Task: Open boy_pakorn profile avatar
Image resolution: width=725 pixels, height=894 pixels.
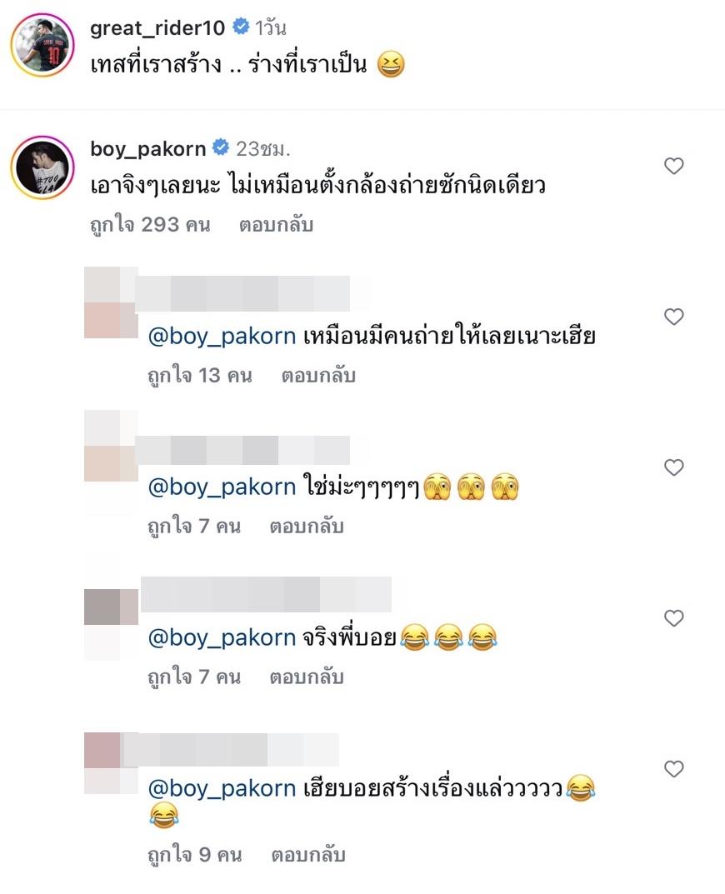Action: click(x=42, y=167)
